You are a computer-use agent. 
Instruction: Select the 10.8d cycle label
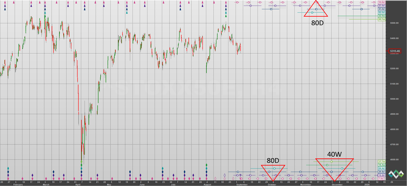381,2
